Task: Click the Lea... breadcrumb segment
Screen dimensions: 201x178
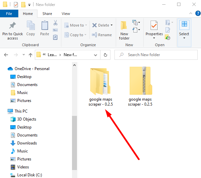Action: click(52, 55)
